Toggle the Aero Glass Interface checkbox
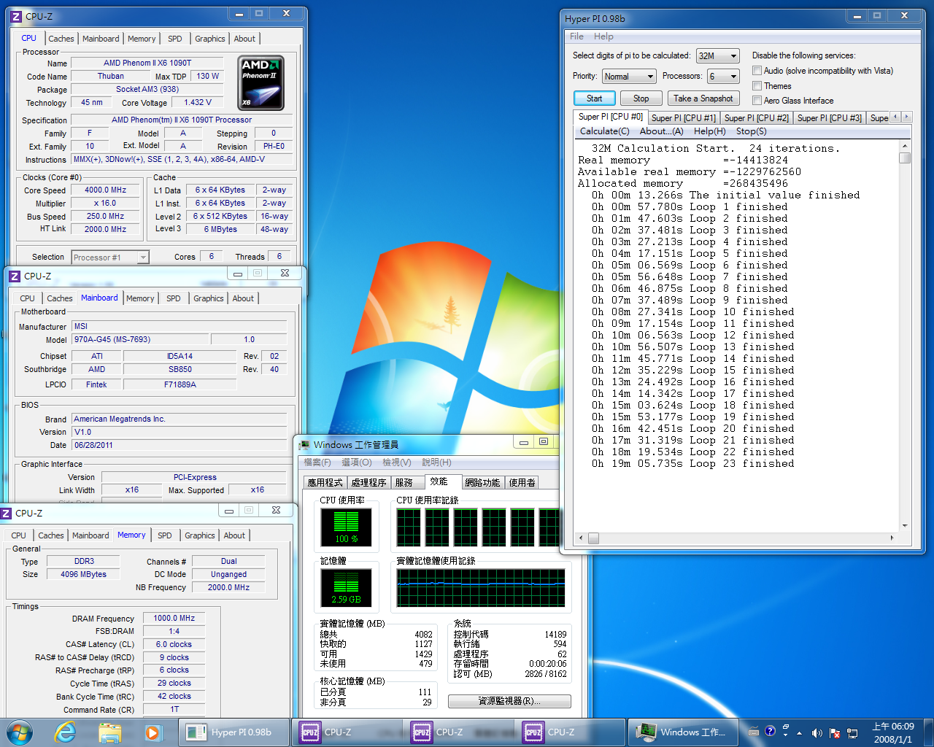934x747 pixels. pos(757,101)
